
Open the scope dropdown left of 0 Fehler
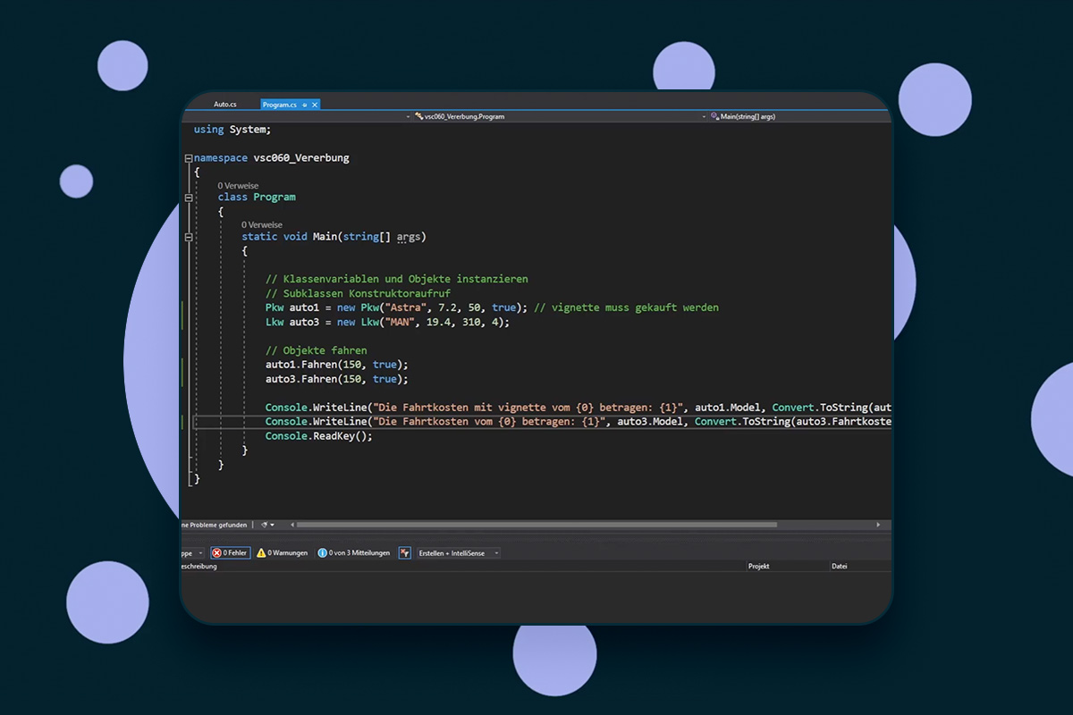tap(193, 553)
